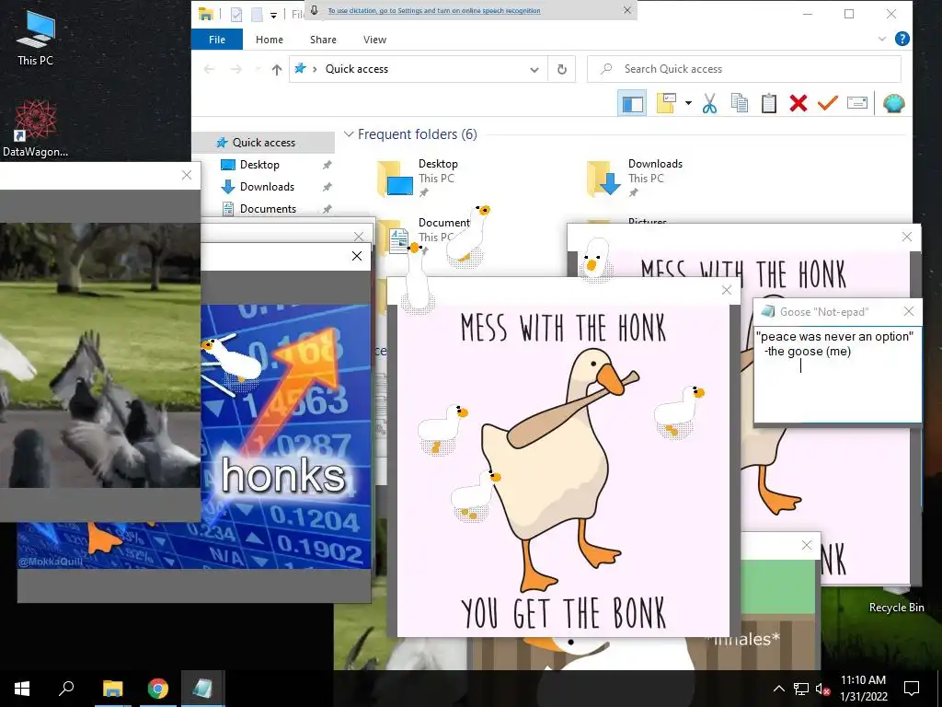This screenshot has height=707, width=942.
Task: Go up one folder level arrow
Action: point(276,69)
